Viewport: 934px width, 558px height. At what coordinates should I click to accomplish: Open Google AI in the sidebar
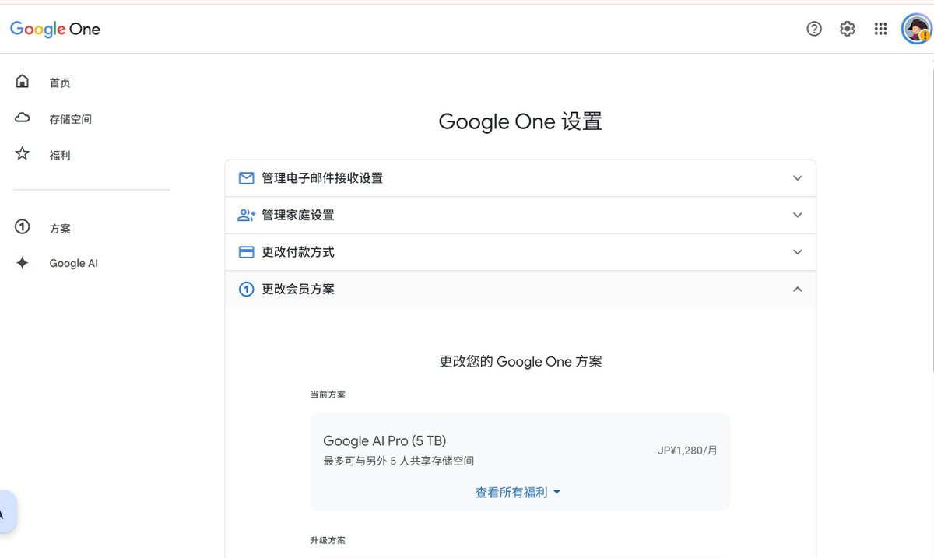coord(74,264)
